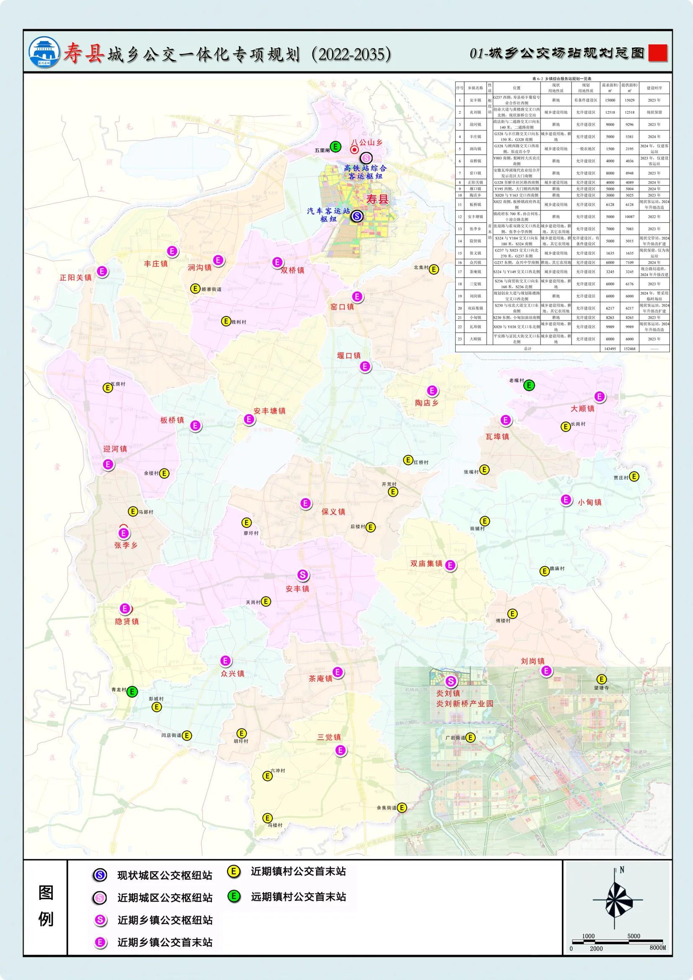Click the red square beside the sheet title

click(658, 53)
